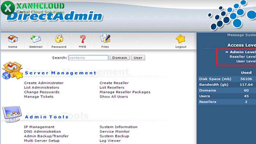Search by User button
256x144 pixels.
pos(138,58)
